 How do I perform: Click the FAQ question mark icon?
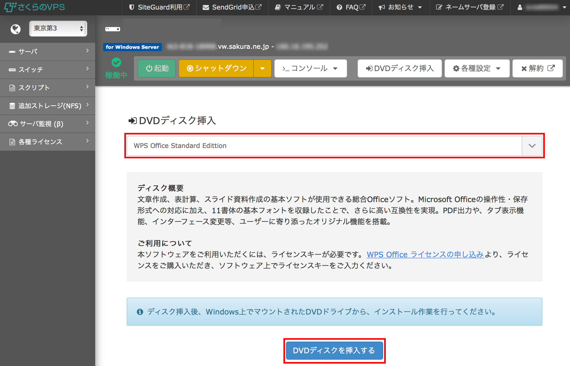coord(339,7)
